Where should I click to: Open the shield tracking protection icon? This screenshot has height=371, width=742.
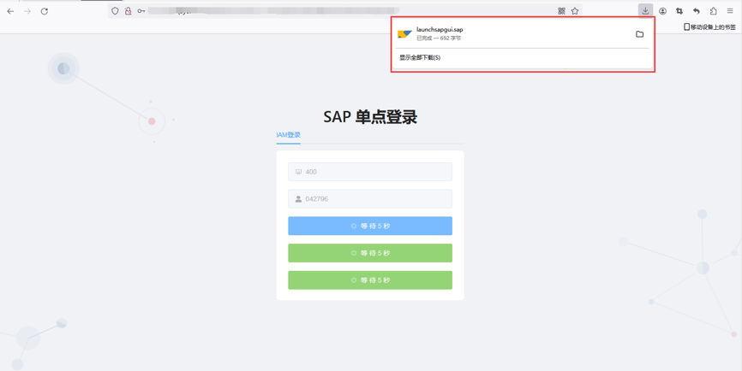115,11
